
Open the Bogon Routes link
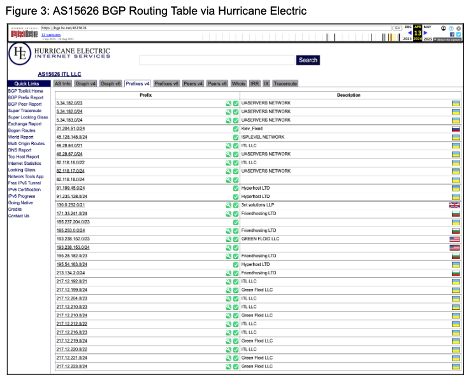[x=22, y=130]
